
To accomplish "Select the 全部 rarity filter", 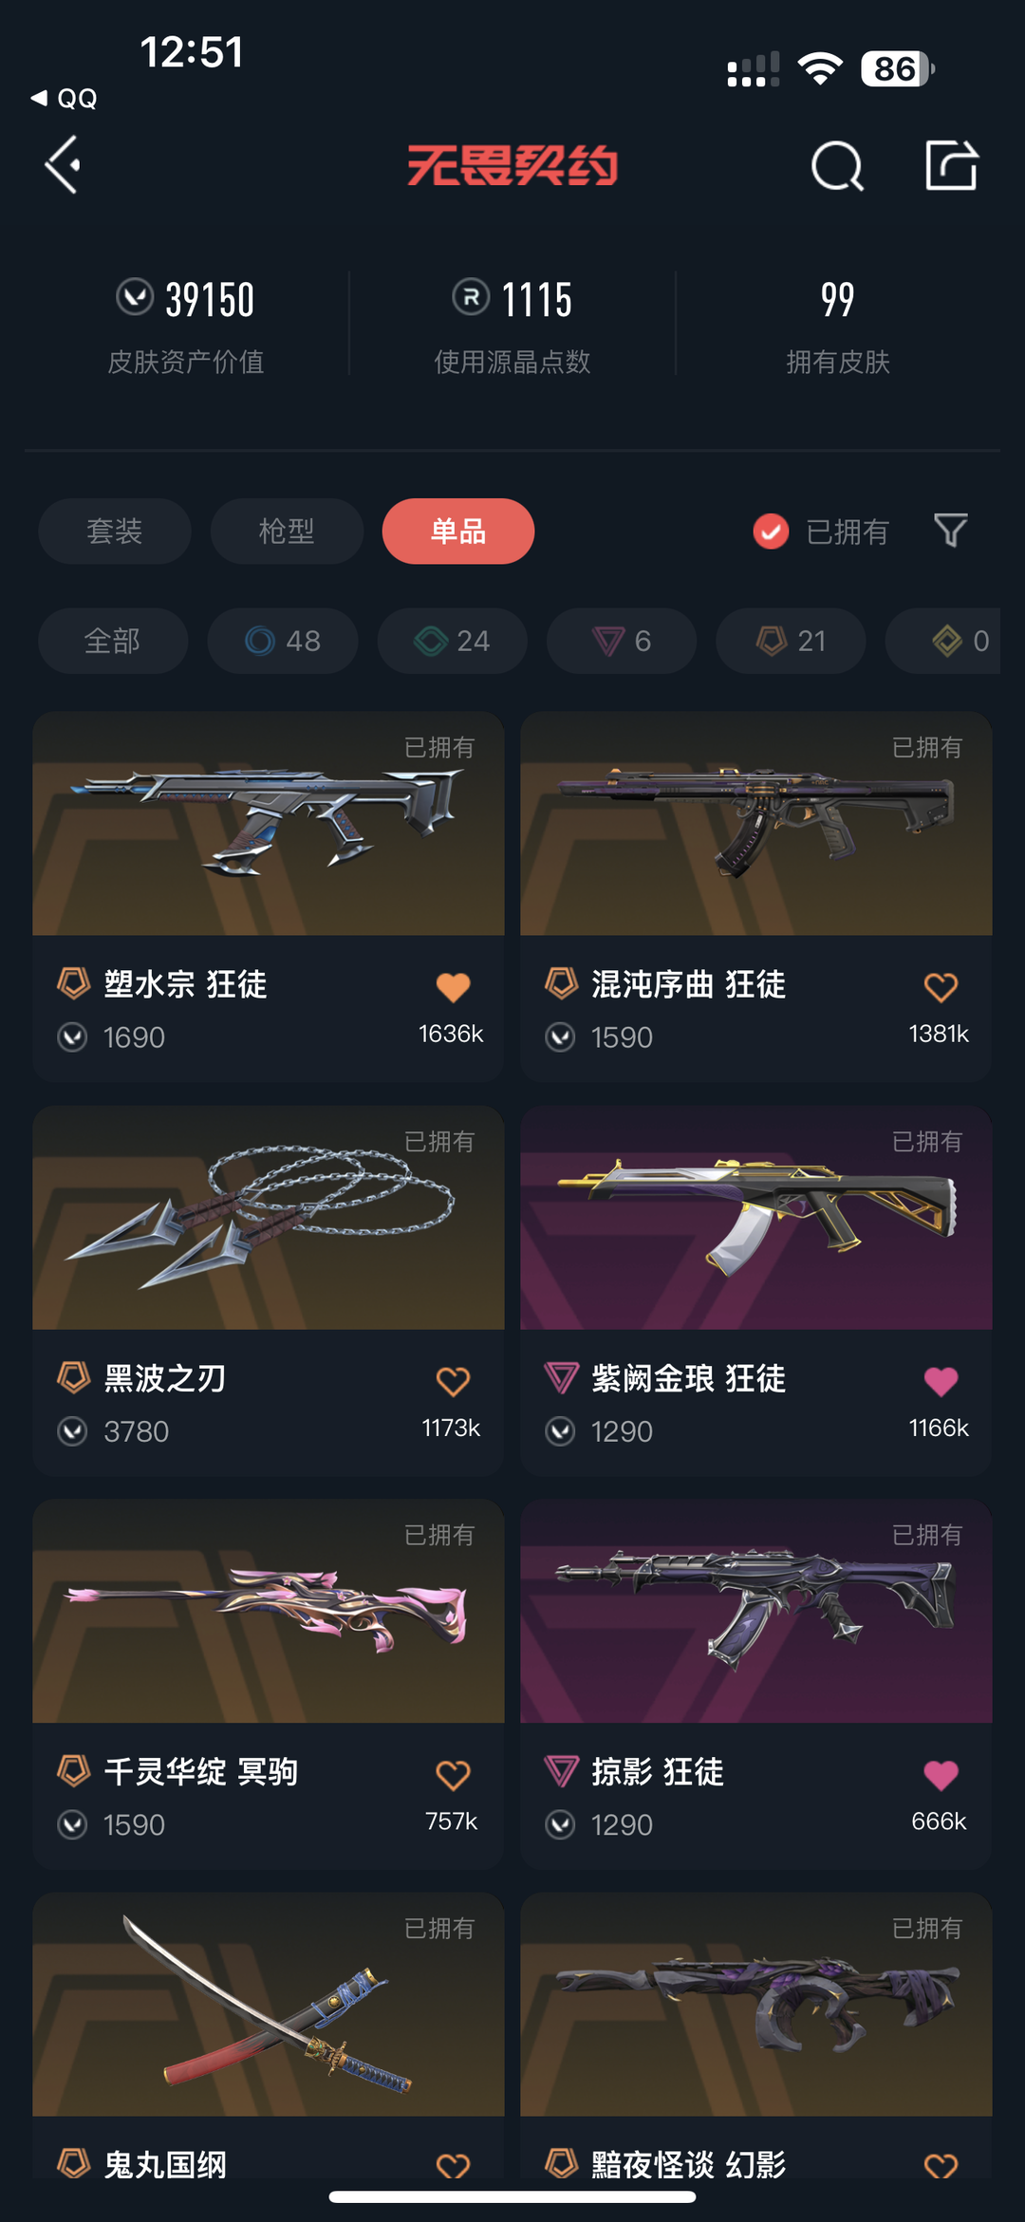I will click(x=113, y=641).
